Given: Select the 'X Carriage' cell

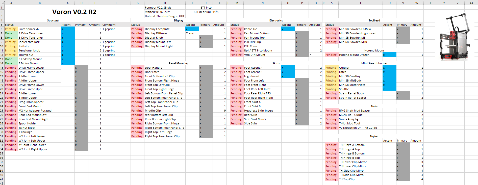Looking at the screenshot, I should tap(39, 132).
